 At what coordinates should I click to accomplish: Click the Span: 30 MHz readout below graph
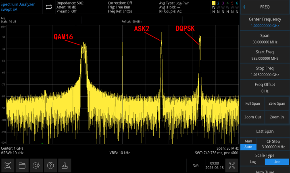click(x=227, y=149)
